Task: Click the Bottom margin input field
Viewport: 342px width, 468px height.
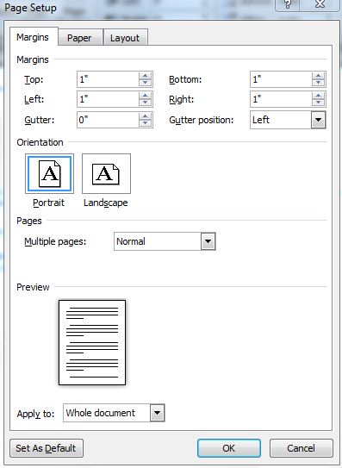Action: click(x=281, y=79)
